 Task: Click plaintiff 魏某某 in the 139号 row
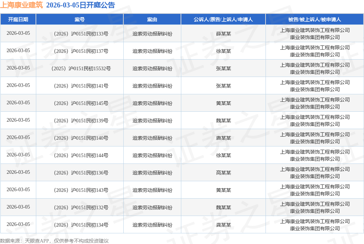tap(223, 121)
